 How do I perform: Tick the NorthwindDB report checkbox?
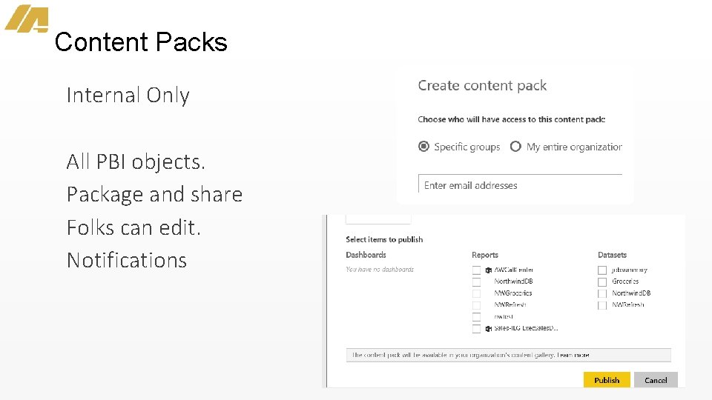(x=476, y=282)
